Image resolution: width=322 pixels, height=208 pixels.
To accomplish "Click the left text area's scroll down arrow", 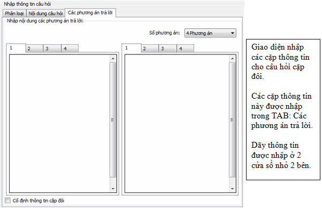I will [x=113, y=189].
